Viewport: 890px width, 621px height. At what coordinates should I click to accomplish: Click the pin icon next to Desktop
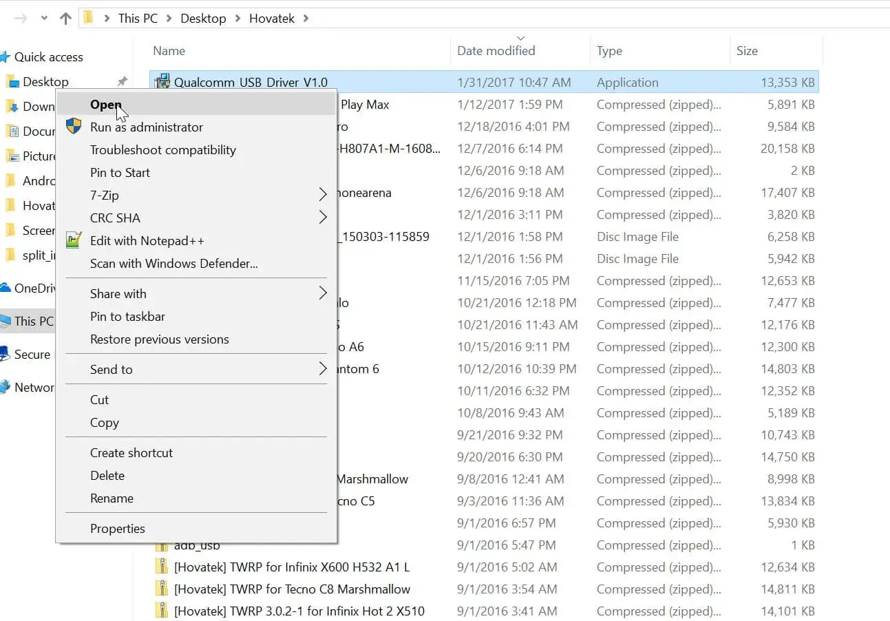click(122, 82)
